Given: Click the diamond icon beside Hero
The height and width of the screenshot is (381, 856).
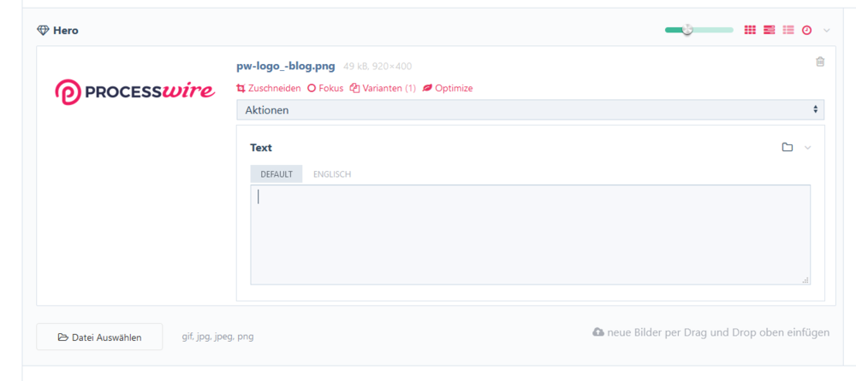Looking at the screenshot, I should pyautogui.click(x=43, y=31).
